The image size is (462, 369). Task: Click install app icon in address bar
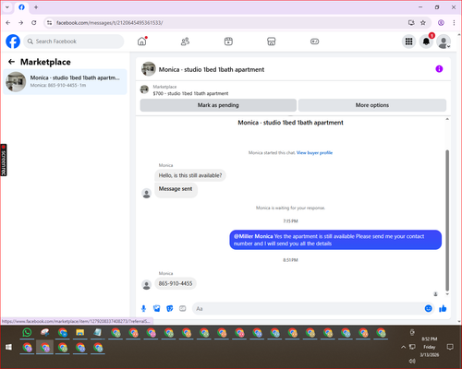click(411, 22)
